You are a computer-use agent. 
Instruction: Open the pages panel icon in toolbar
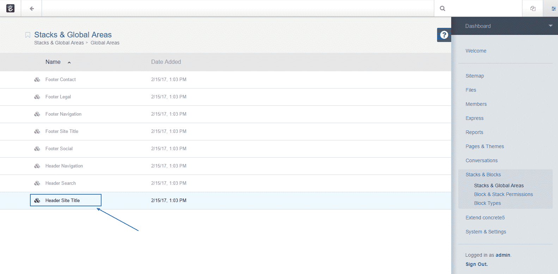[x=533, y=8]
